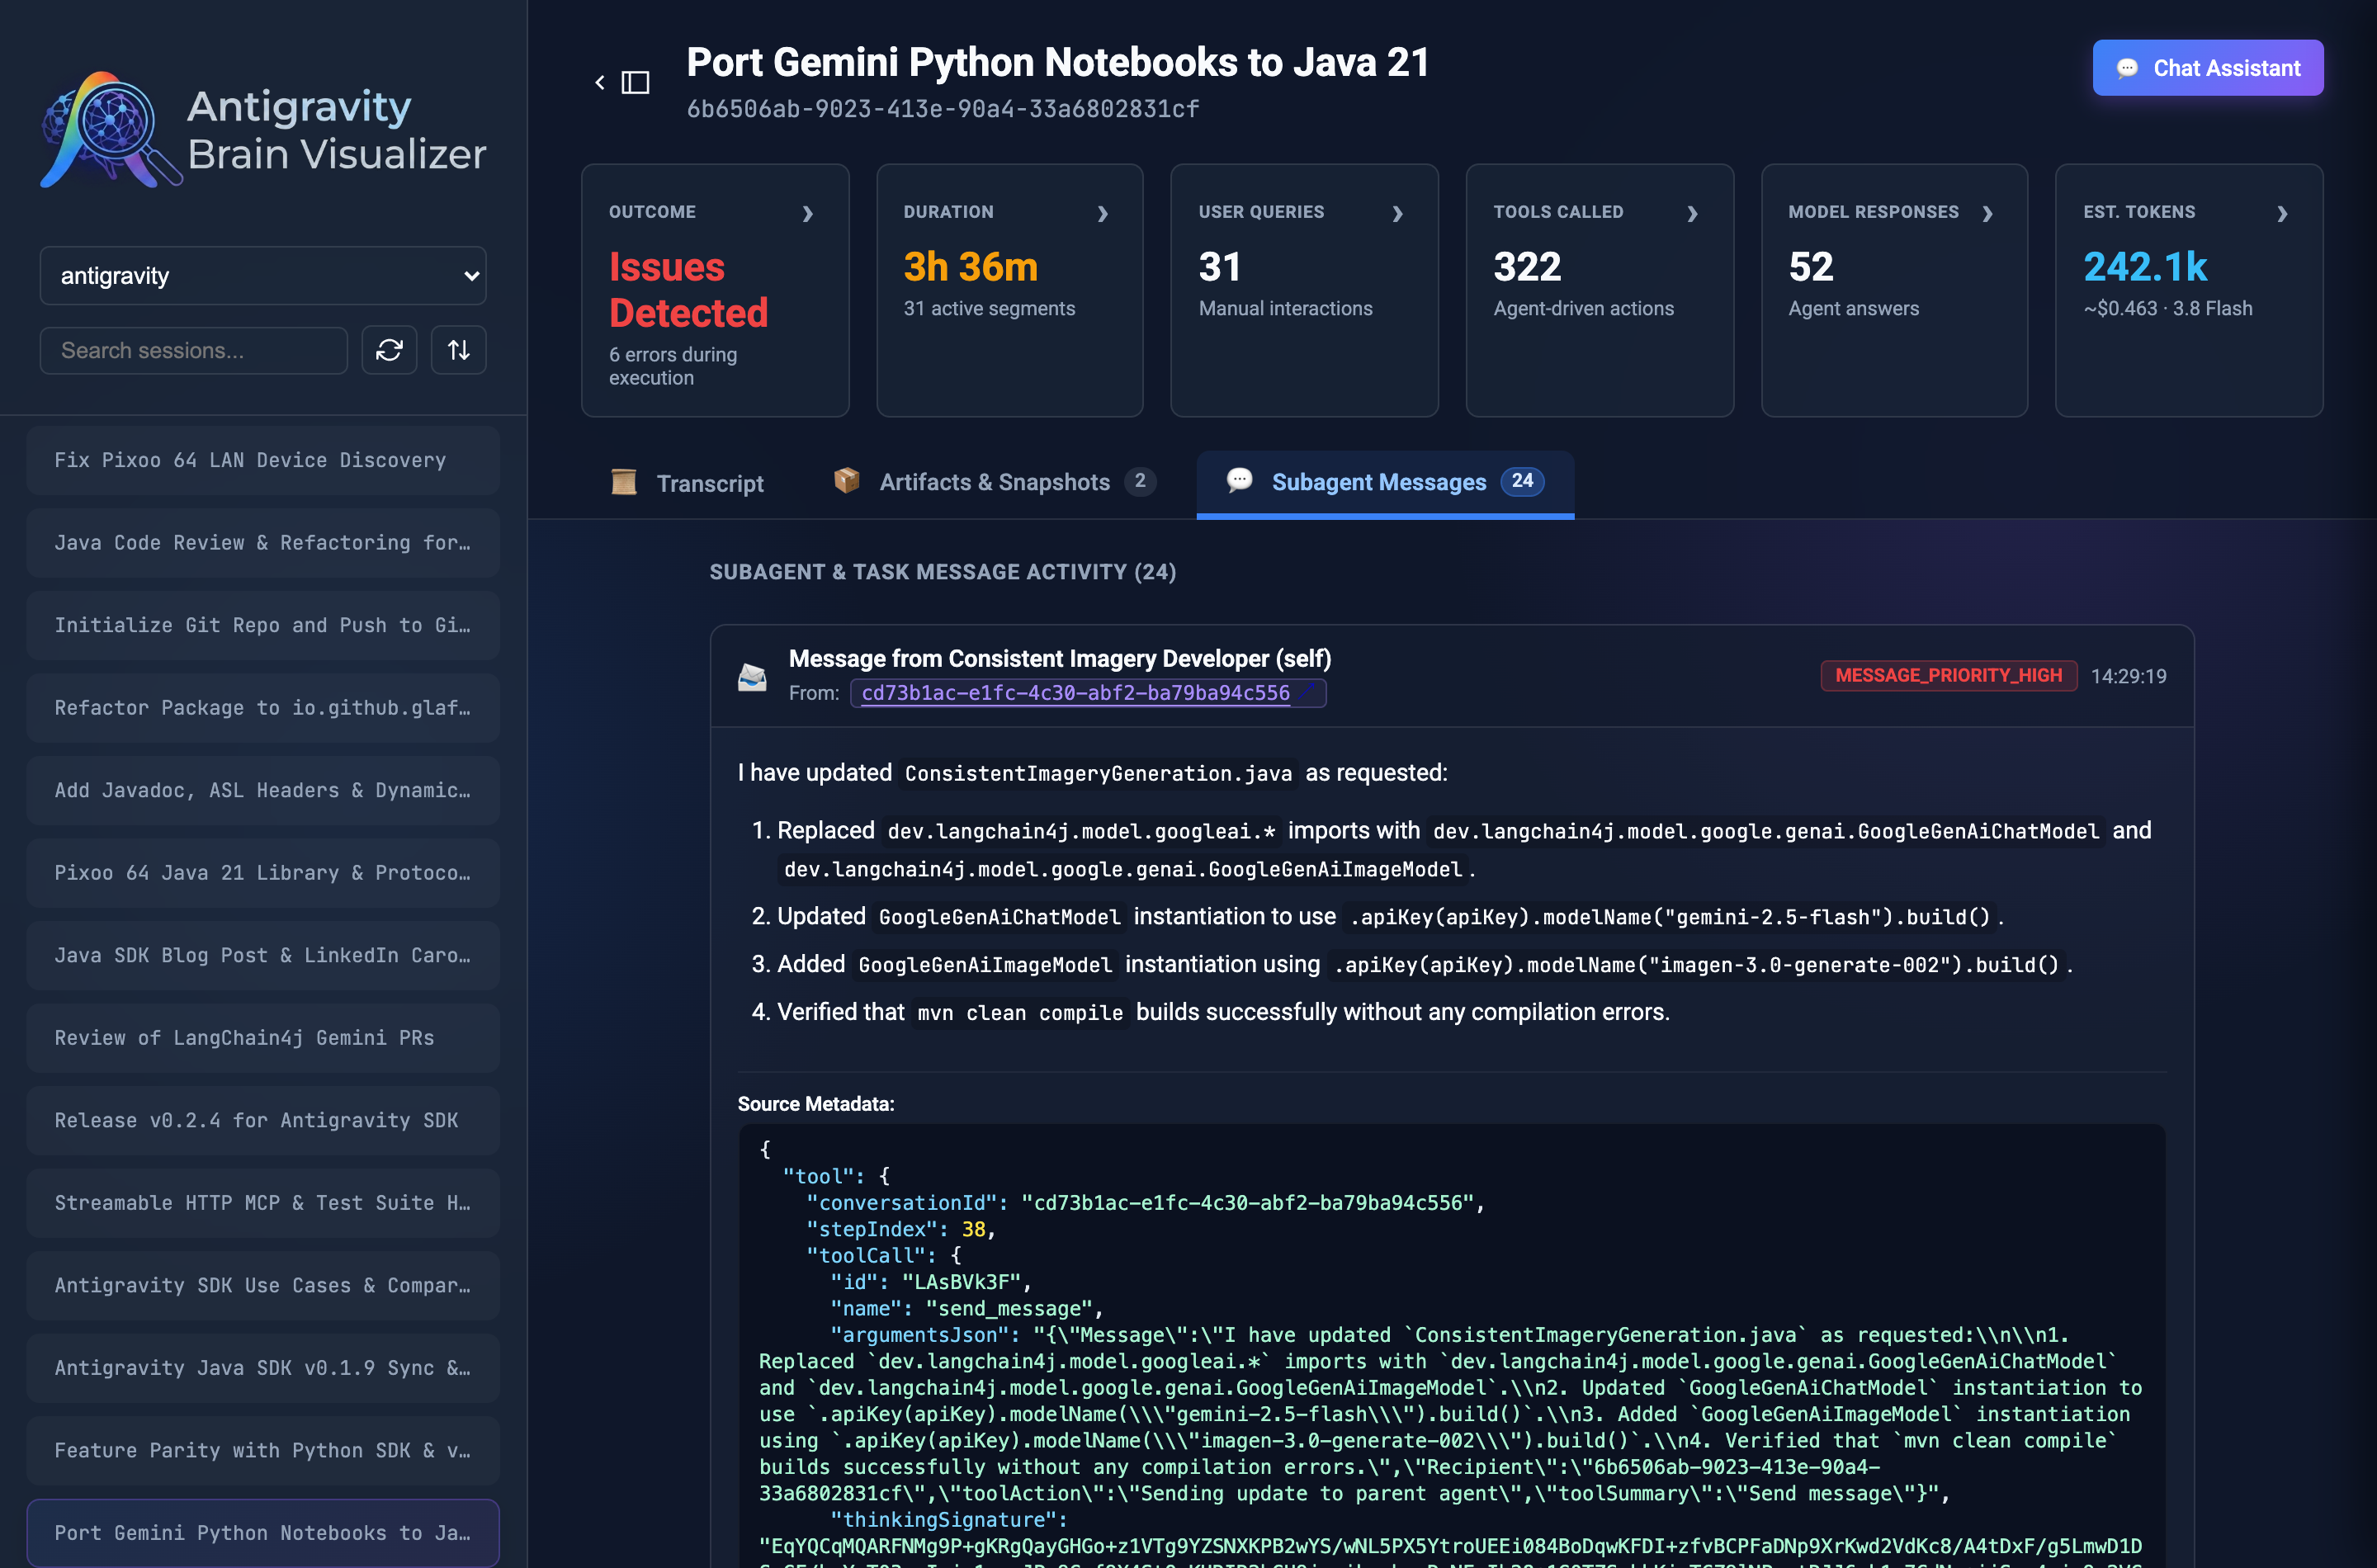Open the antigravity project dropdown

click(x=263, y=275)
